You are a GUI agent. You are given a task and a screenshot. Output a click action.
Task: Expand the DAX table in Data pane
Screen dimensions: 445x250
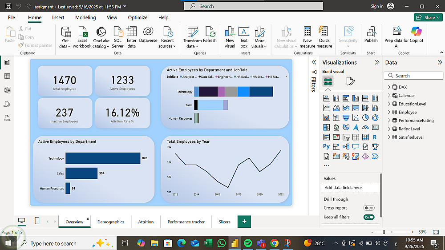389,87
